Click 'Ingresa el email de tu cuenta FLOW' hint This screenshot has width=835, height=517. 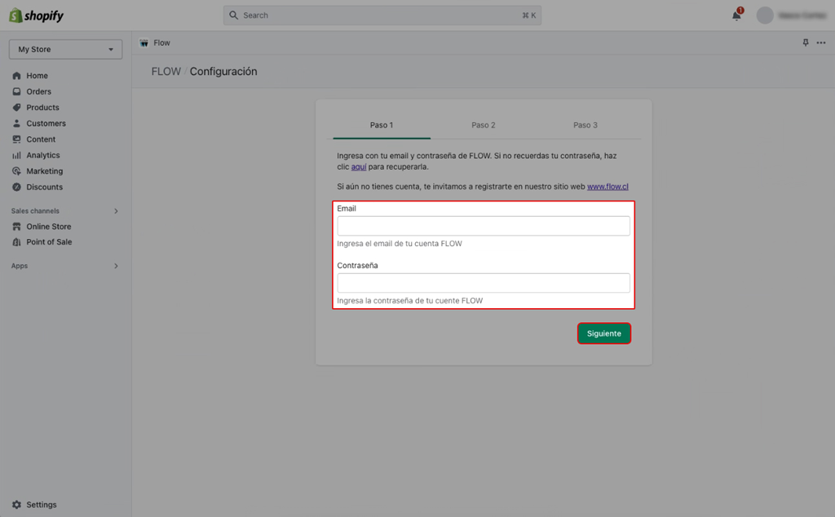(x=400, y=244)
